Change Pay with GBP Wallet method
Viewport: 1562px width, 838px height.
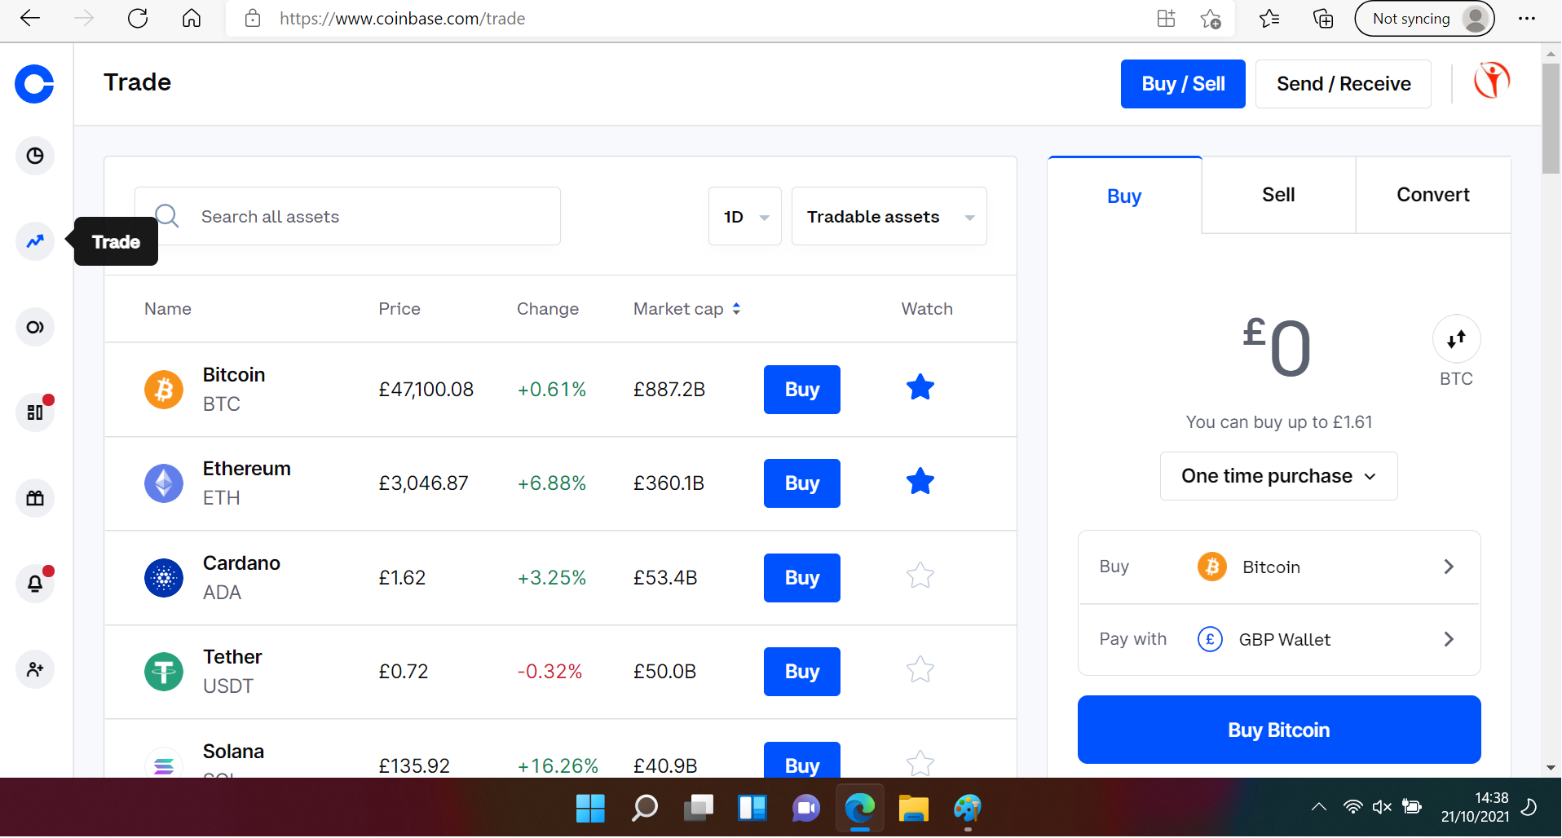pos(1279,639)
